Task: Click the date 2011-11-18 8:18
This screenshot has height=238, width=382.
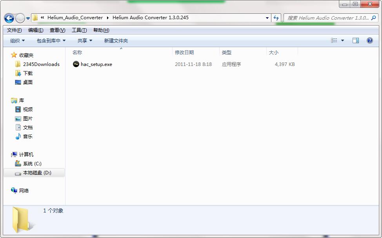Action: coord(193,64)
